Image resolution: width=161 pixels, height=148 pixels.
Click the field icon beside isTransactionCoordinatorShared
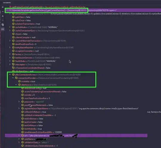(13, 68)
